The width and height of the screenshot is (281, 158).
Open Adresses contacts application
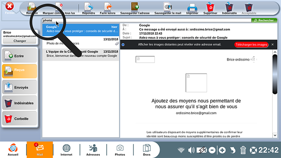(93, 150)
